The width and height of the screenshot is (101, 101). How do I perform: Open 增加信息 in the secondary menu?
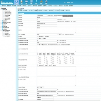click(4, 6)
